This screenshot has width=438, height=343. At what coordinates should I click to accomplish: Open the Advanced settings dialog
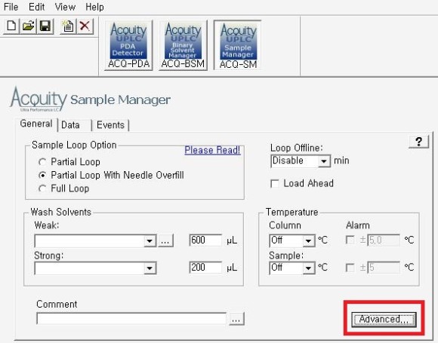coord(384,320)
